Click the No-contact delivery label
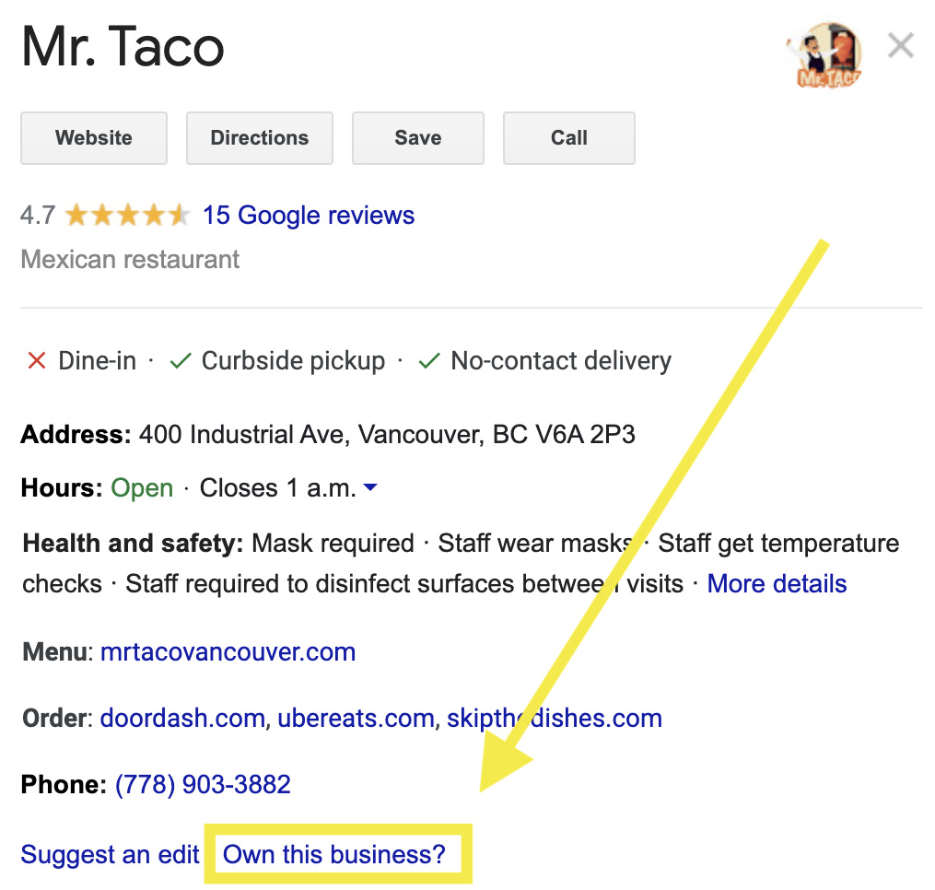This screenshot has height=890, width=935. [561, 361]
